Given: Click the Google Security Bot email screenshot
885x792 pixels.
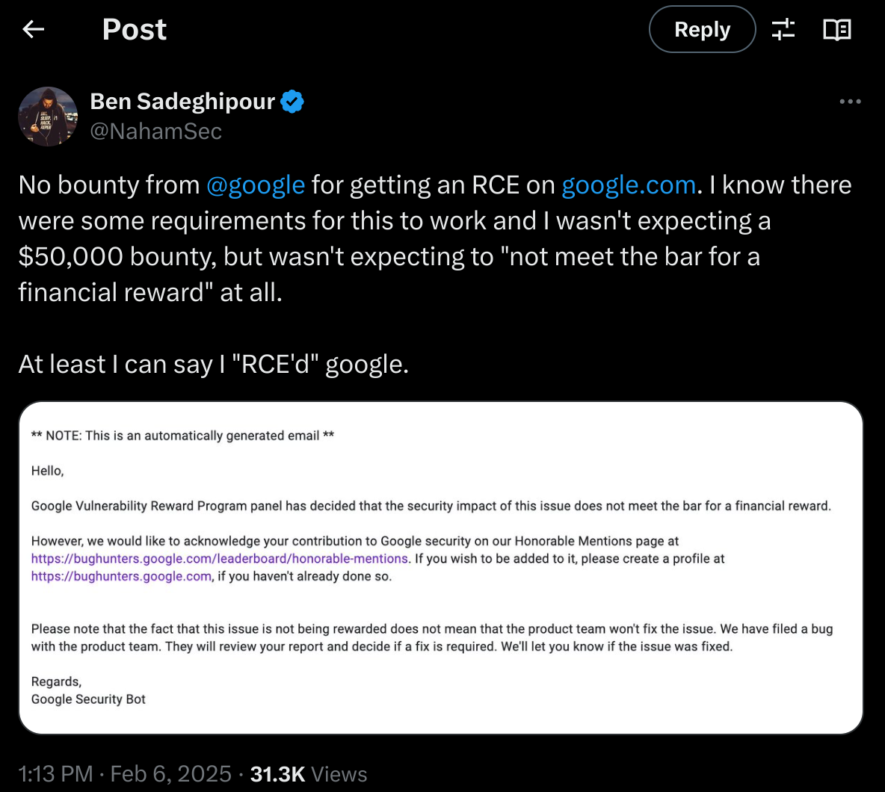Looking at the screenshot, I should 442,566.
